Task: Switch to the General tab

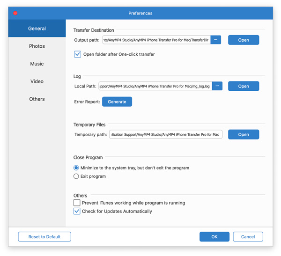Action: [37, 29]
